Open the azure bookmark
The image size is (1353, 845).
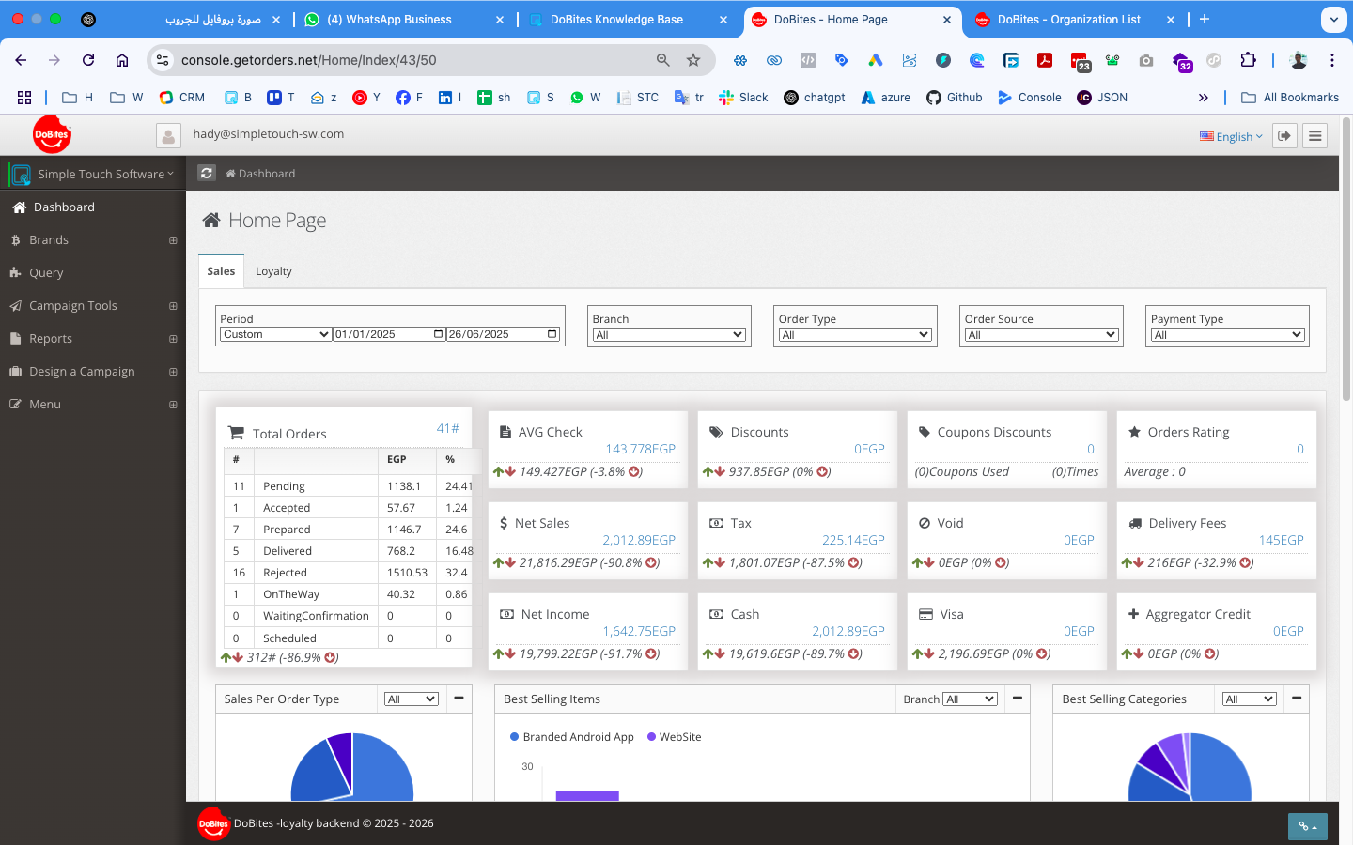(x=886, y=98)
